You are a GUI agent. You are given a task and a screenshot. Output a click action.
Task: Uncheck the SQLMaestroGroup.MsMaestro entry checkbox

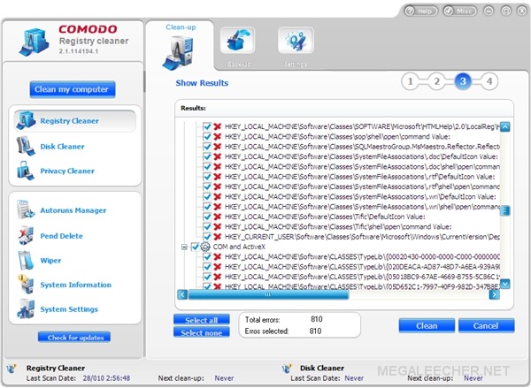(x=207, y=147)
